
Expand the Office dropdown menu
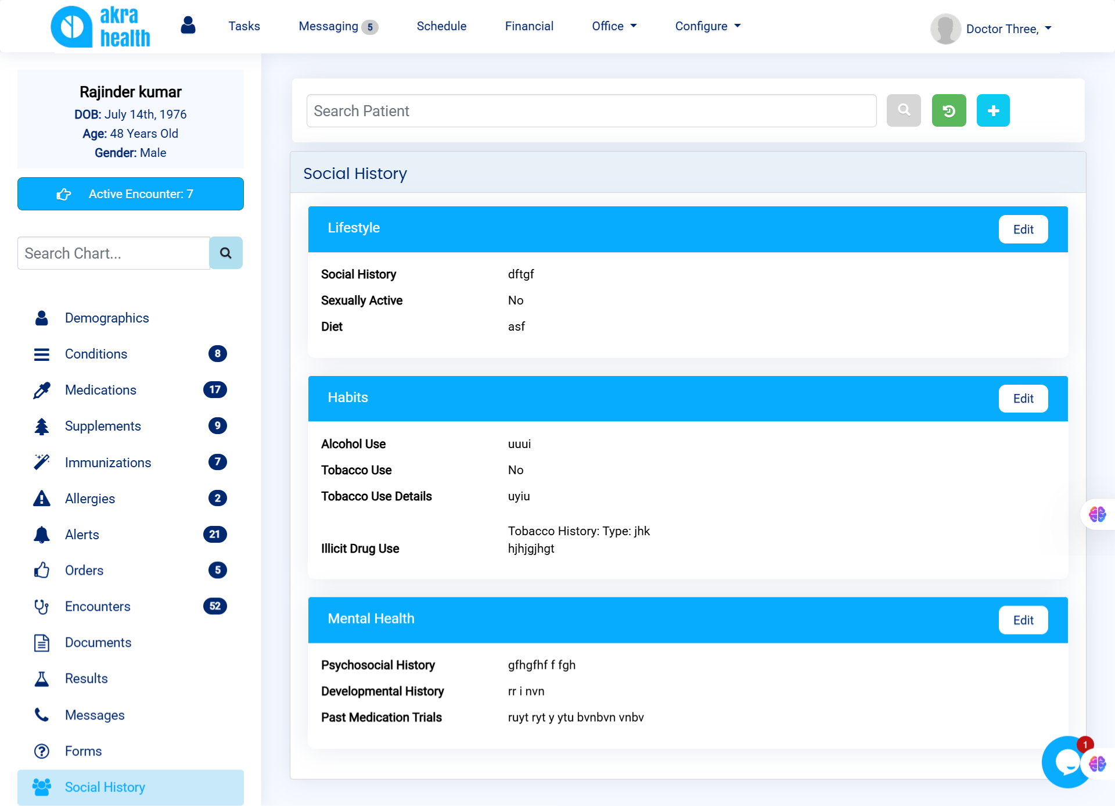pos(614,26)
